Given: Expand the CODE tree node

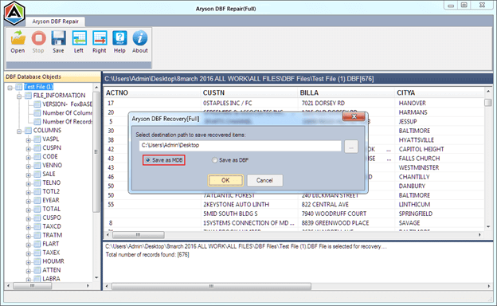Looking at the screenshot, I should tap(29, 157).
